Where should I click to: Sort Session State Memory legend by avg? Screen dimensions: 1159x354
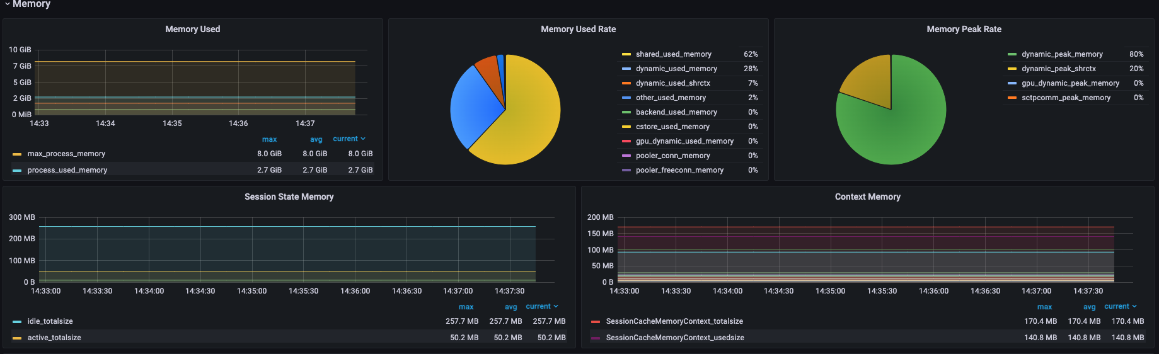pos(510,307)
